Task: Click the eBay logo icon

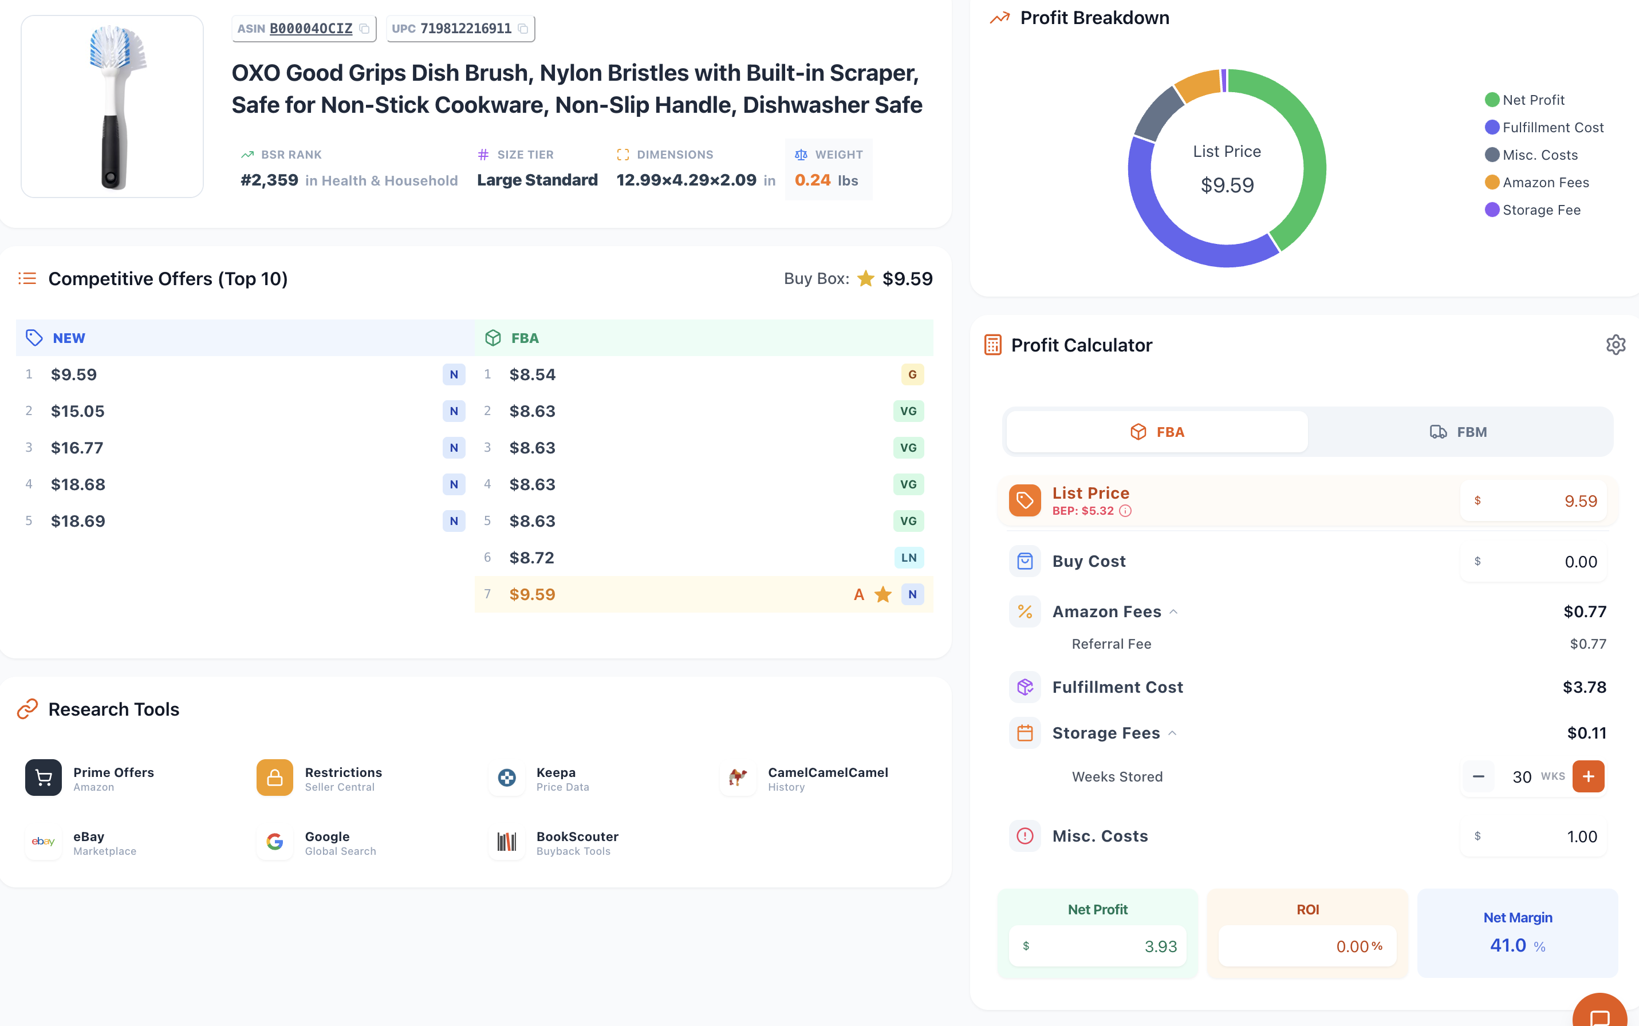Action: [44, 842]
